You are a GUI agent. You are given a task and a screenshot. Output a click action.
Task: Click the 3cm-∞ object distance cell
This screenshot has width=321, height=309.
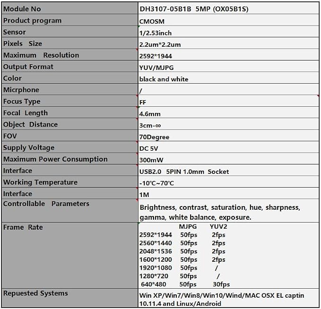(x=228, y=124)
